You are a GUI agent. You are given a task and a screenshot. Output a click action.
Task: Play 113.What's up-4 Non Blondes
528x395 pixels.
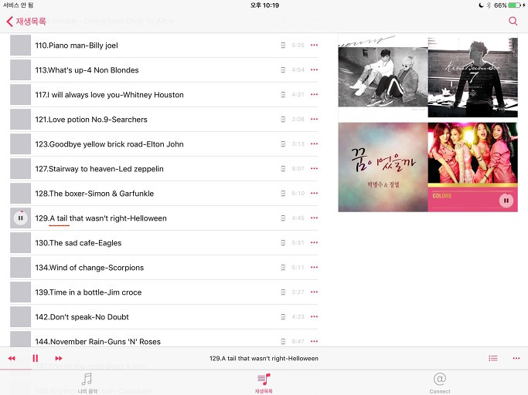(x=87, y=70)
